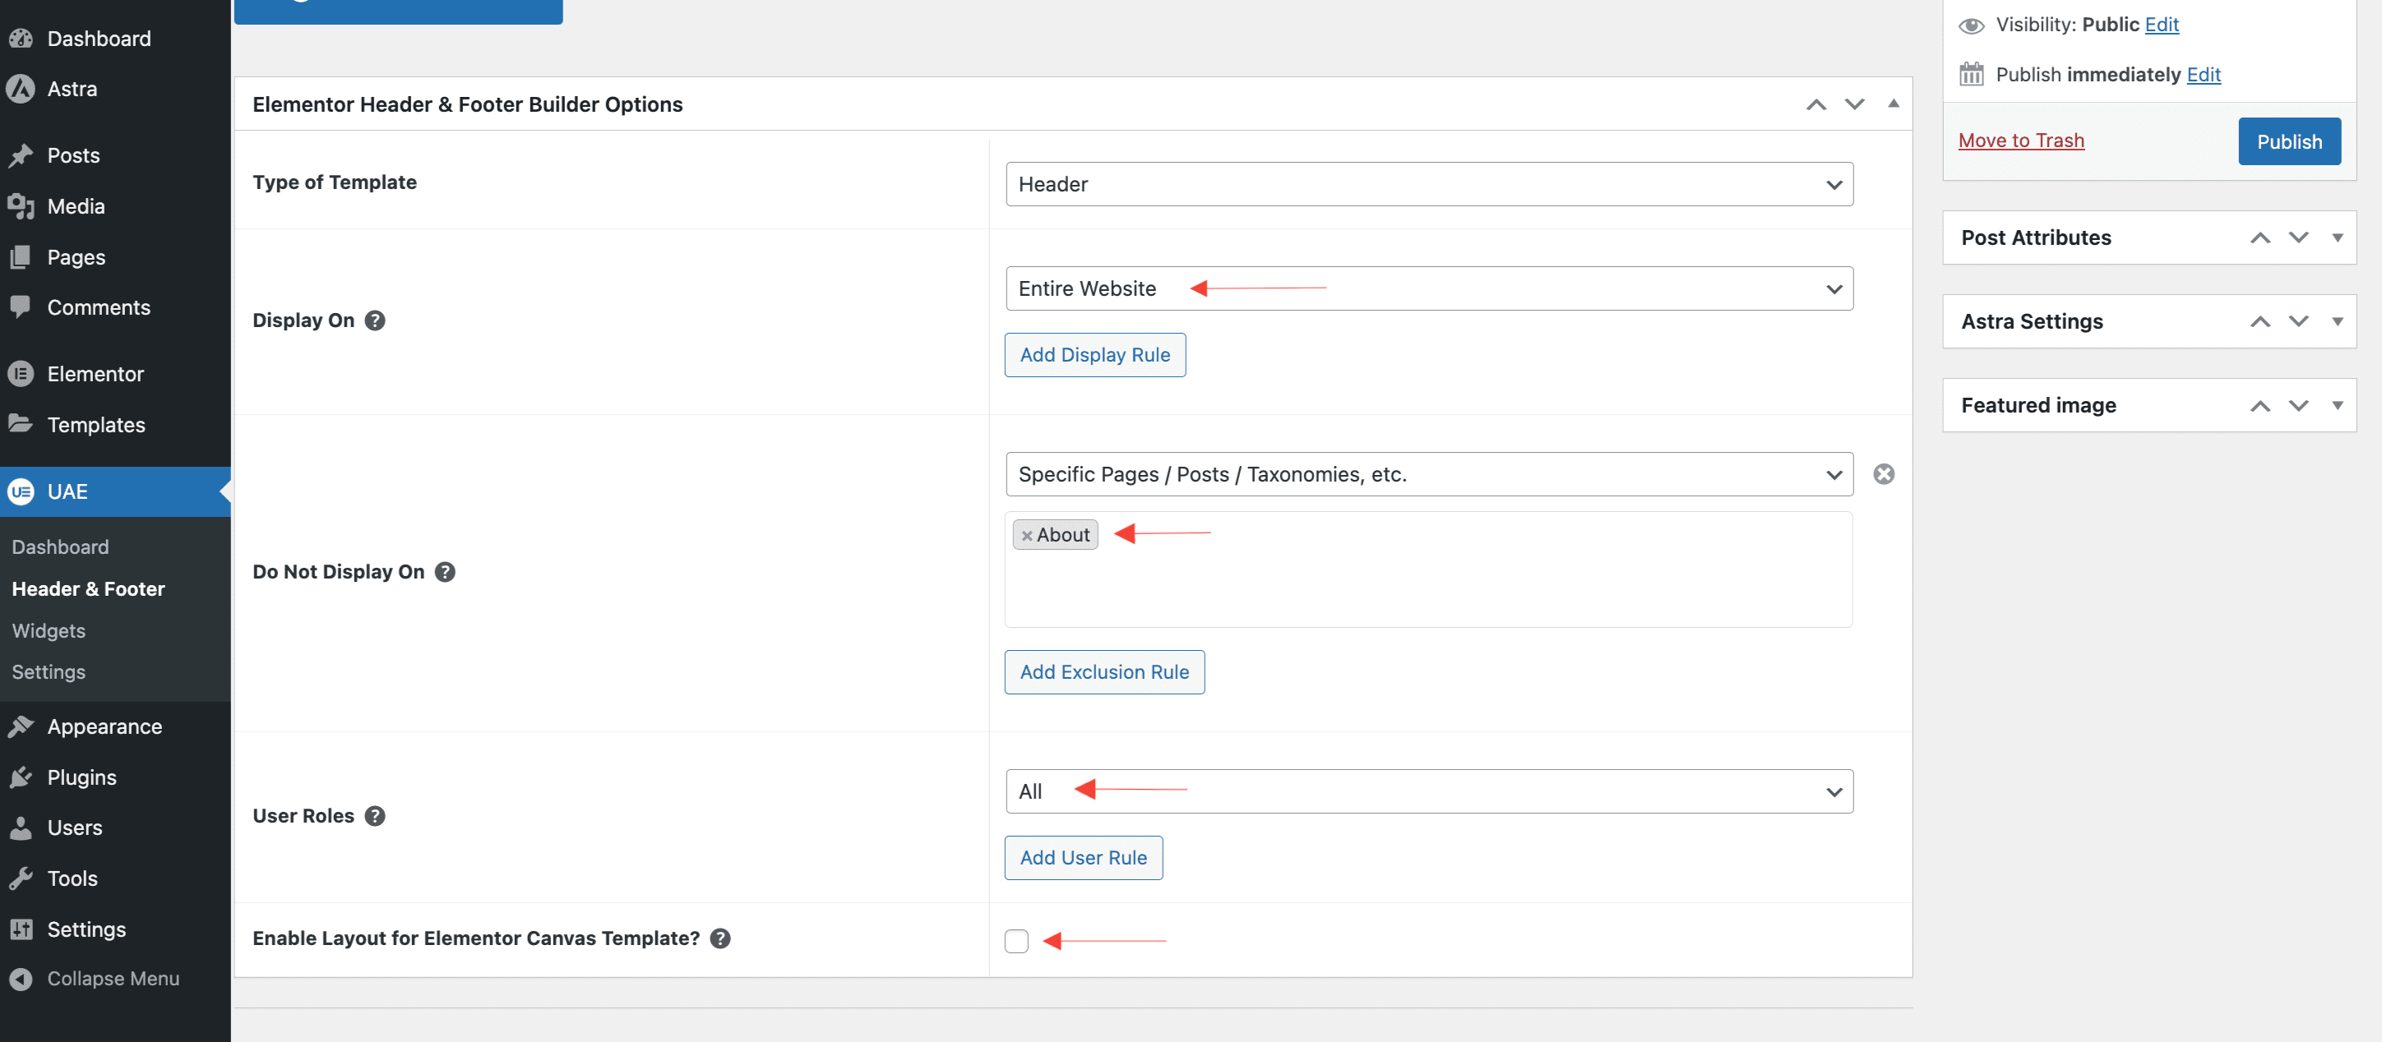Open the Type of Template dropdown
Image resolution: width=2382 pixels, height=1042 pixels.
coord(1429,184)
